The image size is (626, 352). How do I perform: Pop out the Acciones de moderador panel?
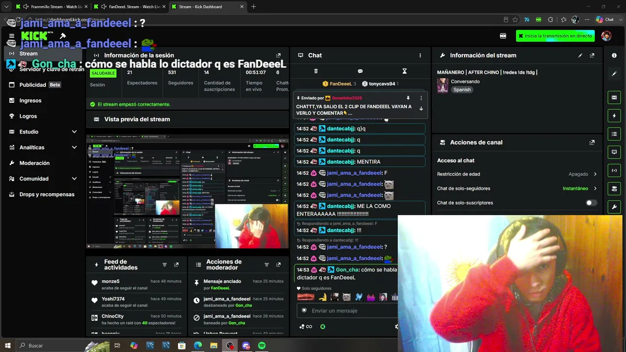[278, 265]
